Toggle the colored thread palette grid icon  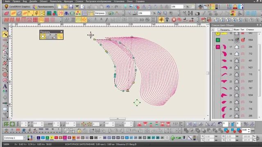(212, 7)
